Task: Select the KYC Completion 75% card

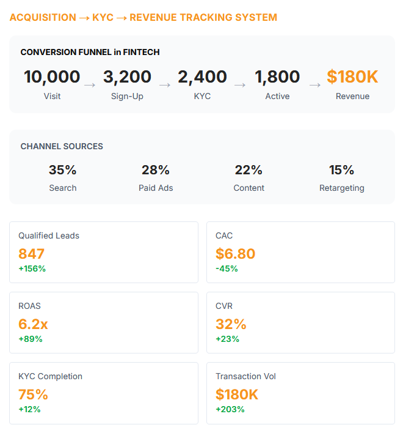Action: coord(104,393)
